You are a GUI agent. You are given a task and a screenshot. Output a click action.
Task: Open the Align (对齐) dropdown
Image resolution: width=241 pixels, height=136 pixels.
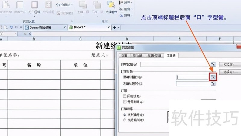(x=126, y=3)
